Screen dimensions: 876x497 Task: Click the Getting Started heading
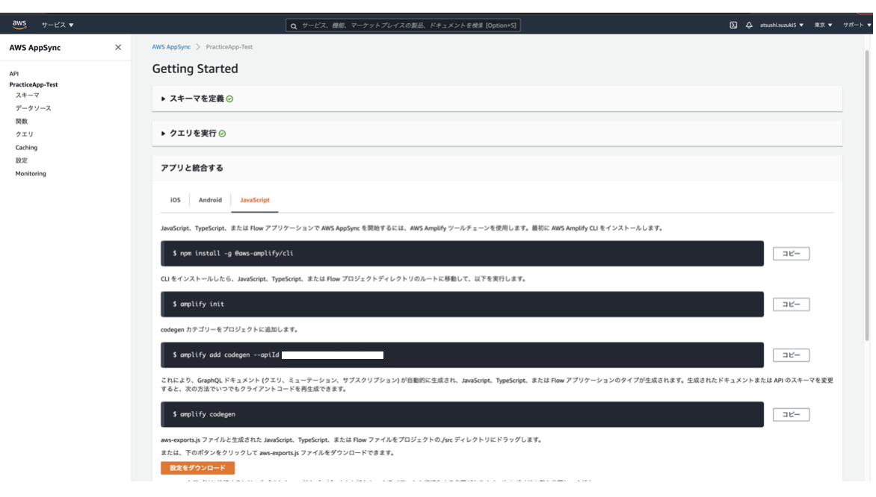(x=195, y=69)
